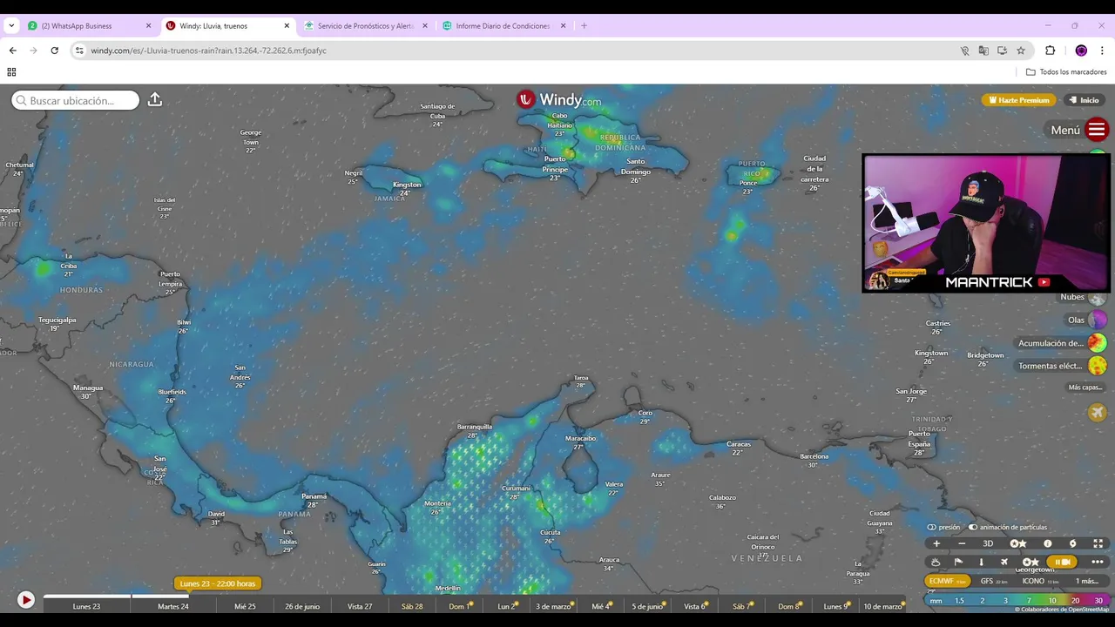The height and width of the screenshot is (627, 1115).
Task: Open Chrome apps grid icon in bookmarks bar
Action: click(x=11, y=72)
